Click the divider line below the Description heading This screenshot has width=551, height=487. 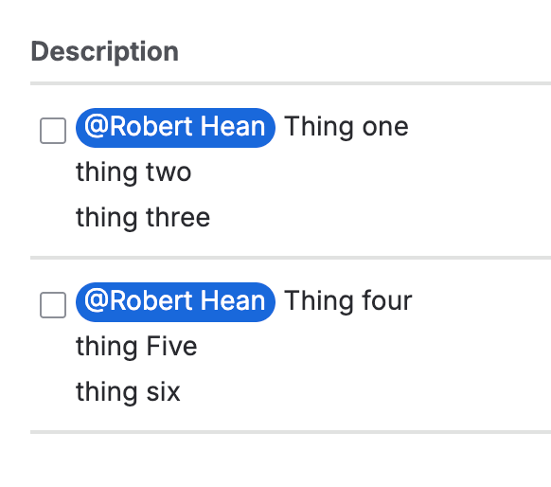click(x=291, y=83)
